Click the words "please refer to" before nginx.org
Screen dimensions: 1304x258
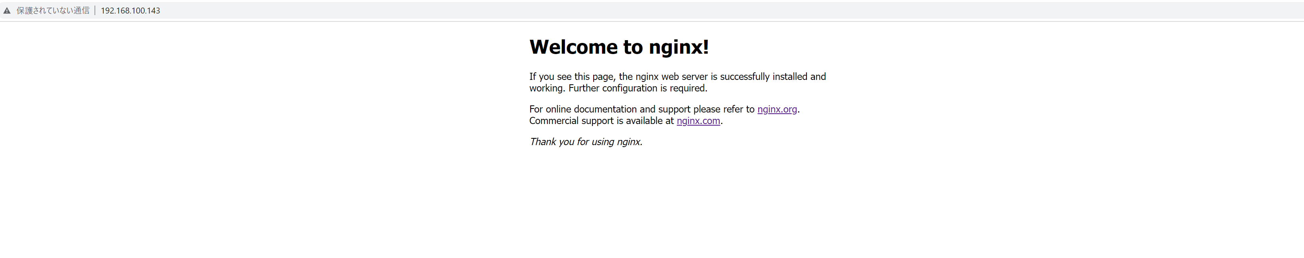click(x=724, y=109)
